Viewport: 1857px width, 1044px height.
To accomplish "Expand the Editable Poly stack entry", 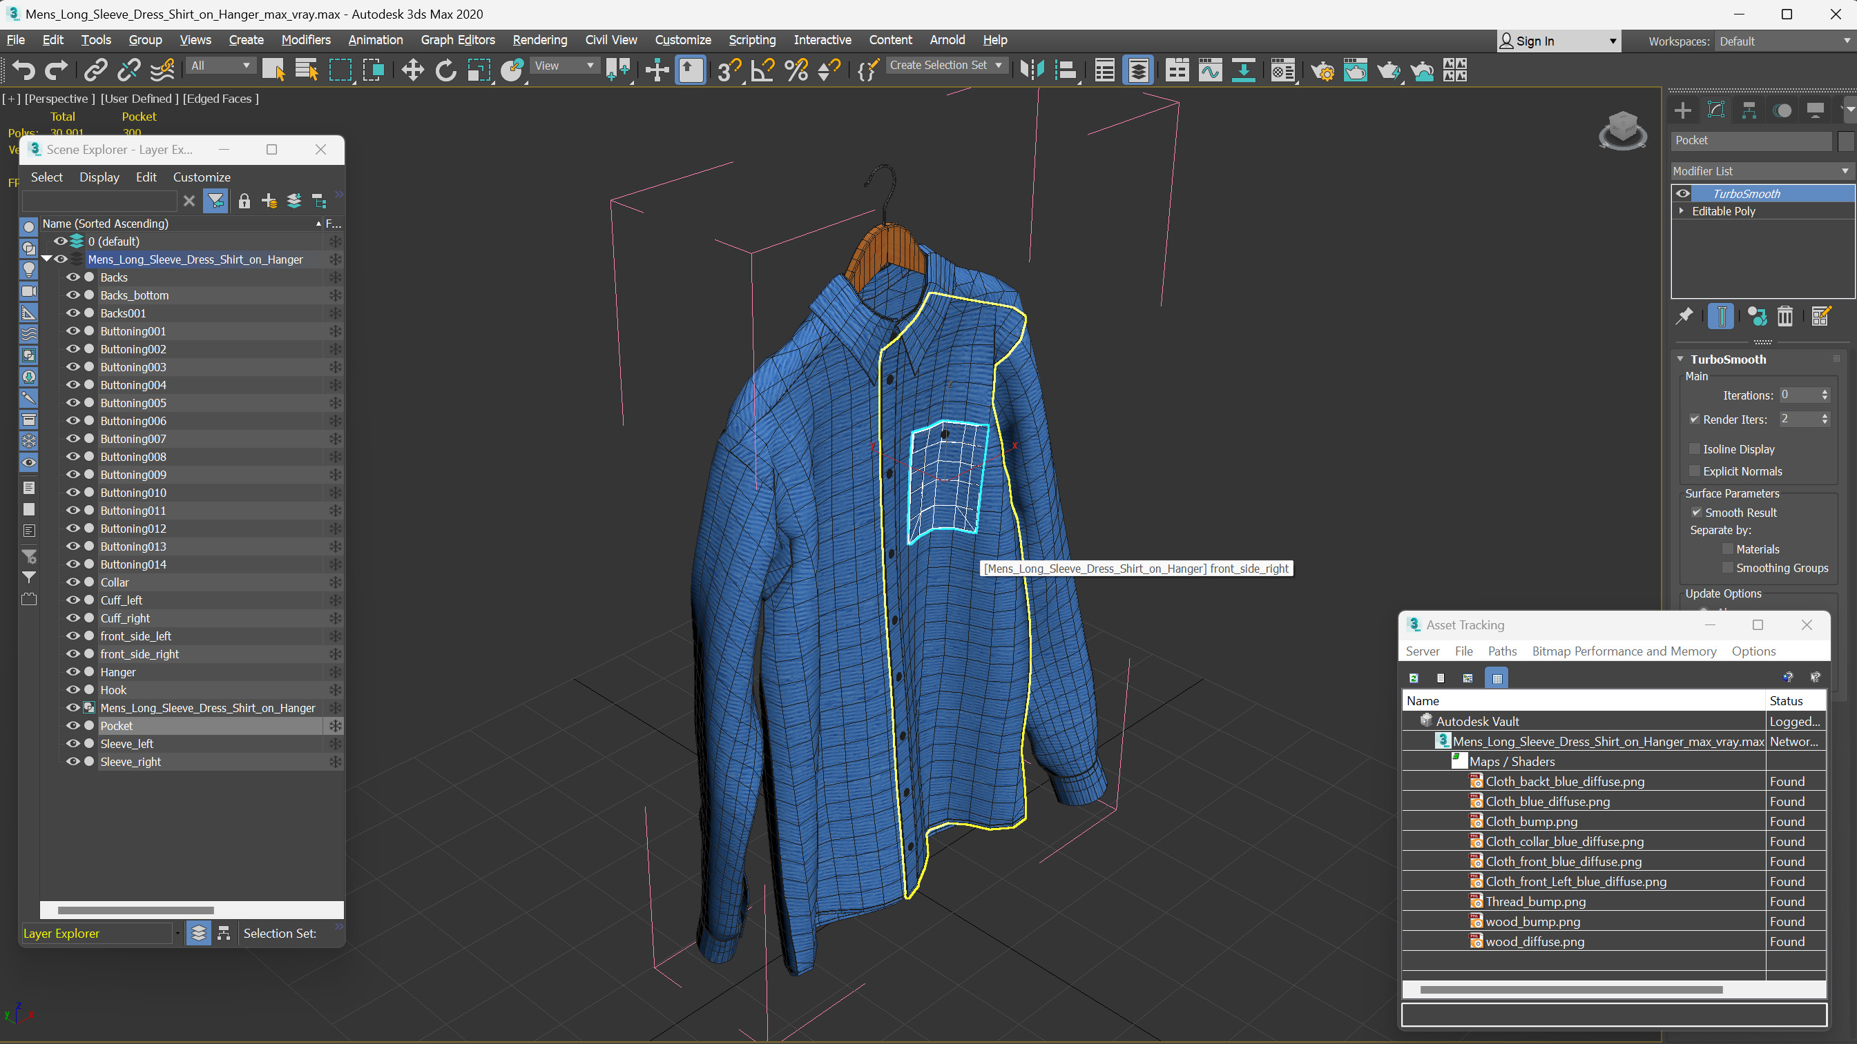I will [x=1682, y=211].
